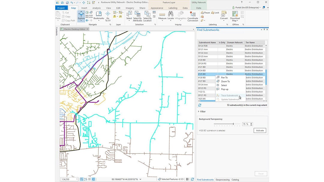Open the Bookmarks gallery
The height and width of the screenshot is (182, 324).
(x=99, y=16)
